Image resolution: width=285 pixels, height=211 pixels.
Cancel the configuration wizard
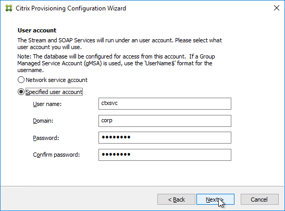259,200
